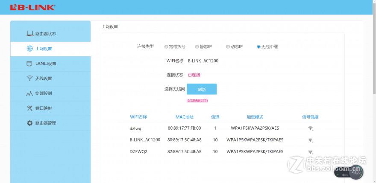
Task: Choose the 动态IP connection option
Action: [227, 47]
